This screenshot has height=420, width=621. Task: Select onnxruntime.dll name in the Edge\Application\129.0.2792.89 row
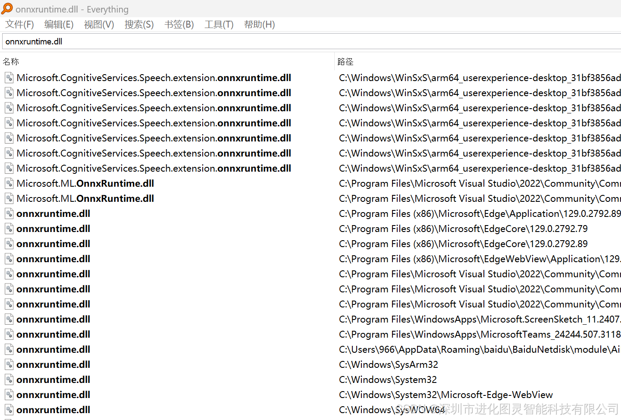[x=53, y=213]
